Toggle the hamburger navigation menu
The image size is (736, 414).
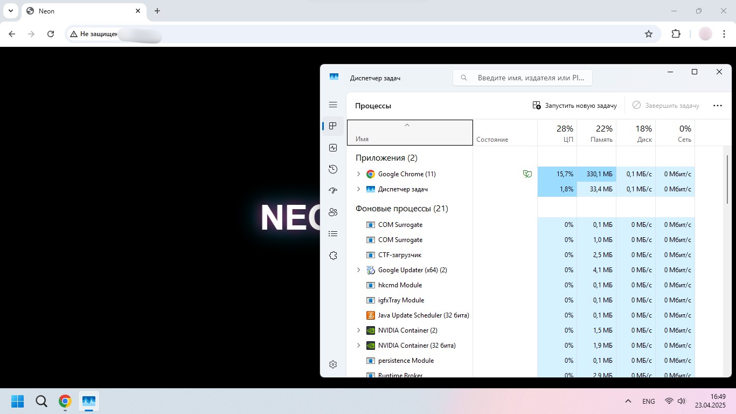(333, 105)
